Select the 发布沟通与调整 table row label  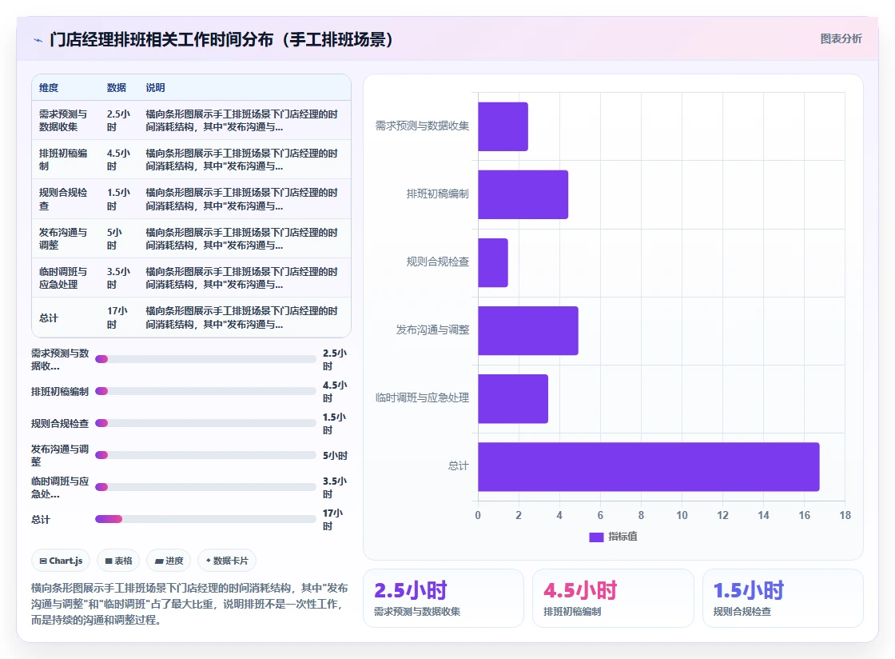63,238
